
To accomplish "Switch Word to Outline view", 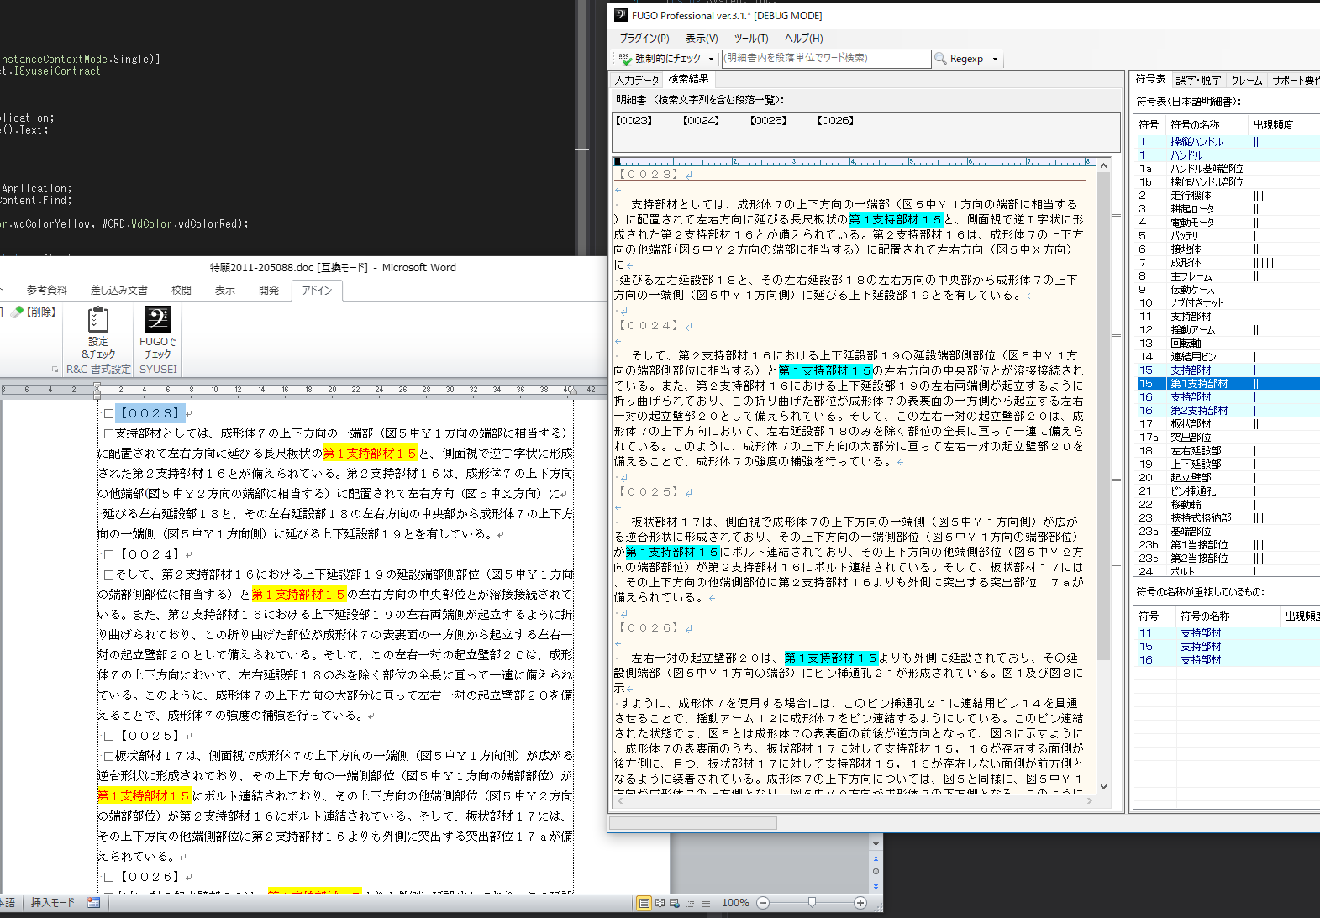I will point(690,903).
